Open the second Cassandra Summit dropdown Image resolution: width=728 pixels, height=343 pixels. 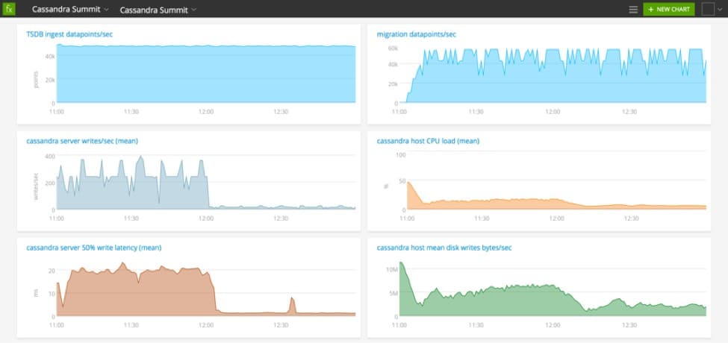click(x=158, y=10)
